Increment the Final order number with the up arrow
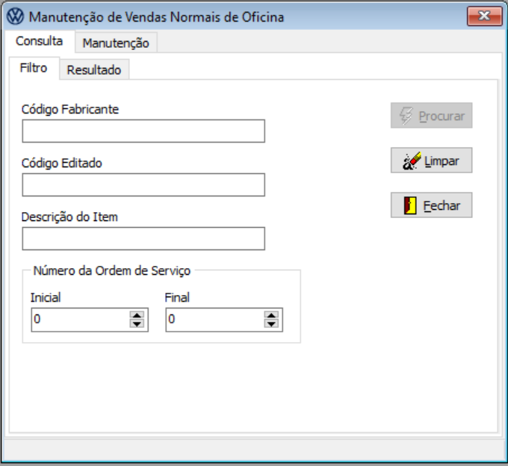 (x=272, y=316)
